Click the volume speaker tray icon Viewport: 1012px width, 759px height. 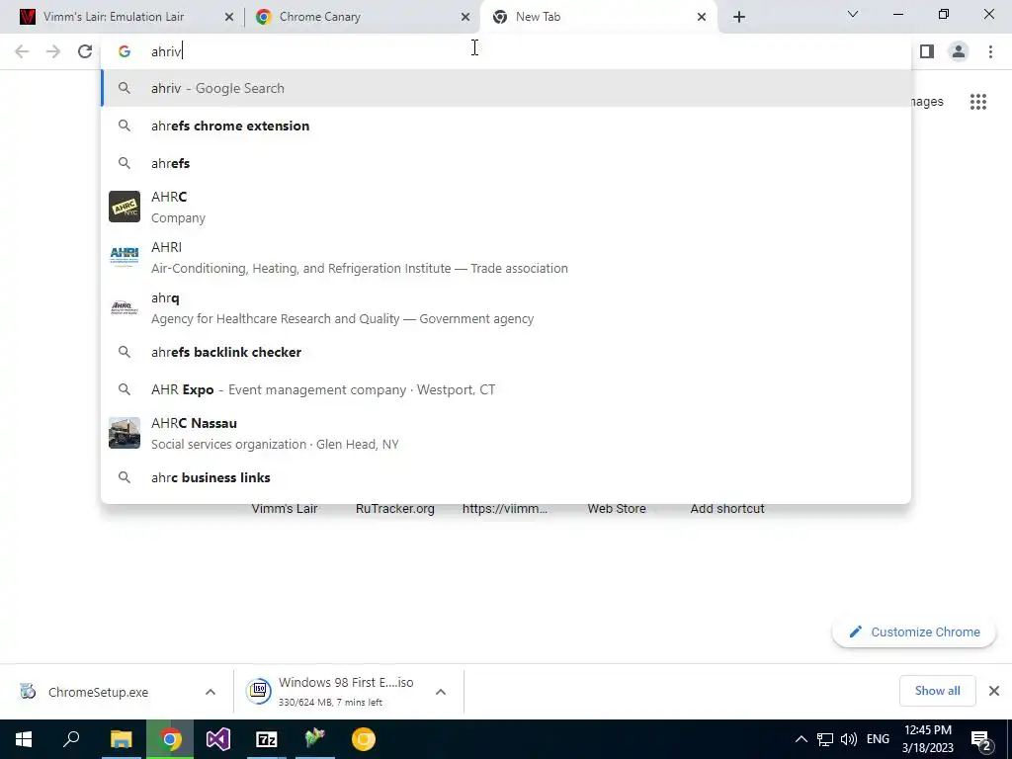849,739
